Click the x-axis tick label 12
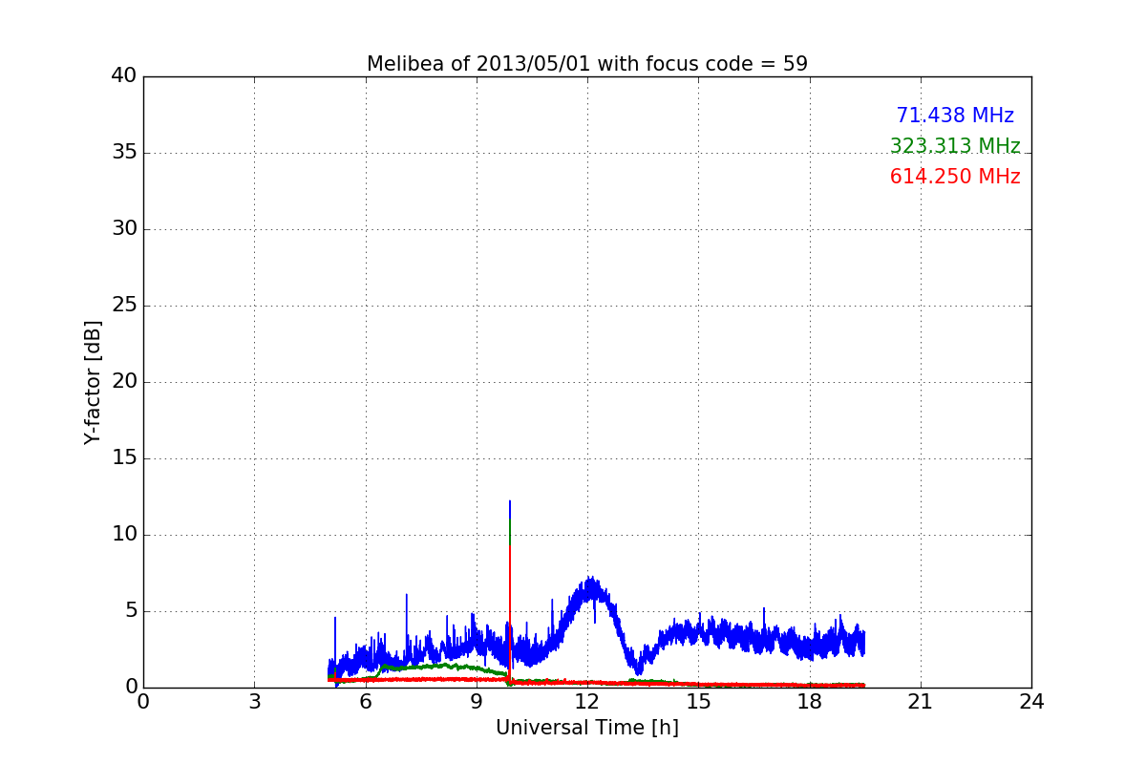Screen dimensions: 1146x764 587,702
